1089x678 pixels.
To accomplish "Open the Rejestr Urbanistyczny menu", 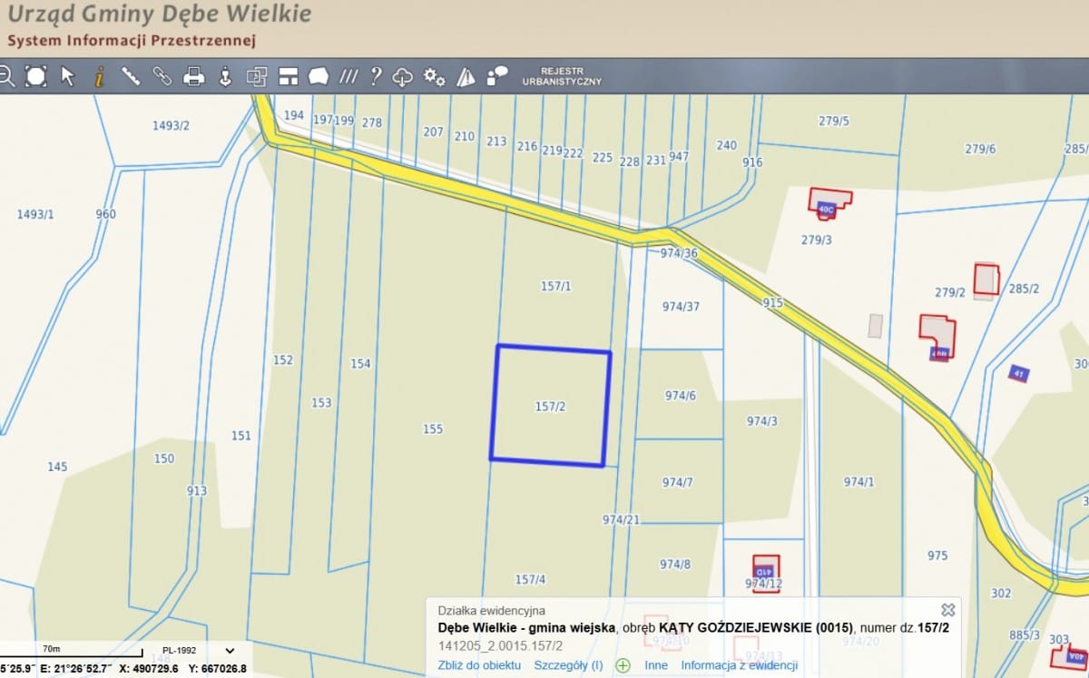I will coord(561,76).
